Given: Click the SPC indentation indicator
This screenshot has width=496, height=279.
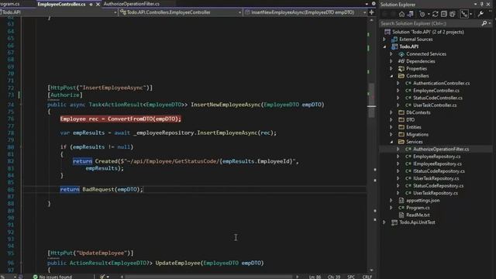Looking at the screenshot, I should tap(351, 277).
